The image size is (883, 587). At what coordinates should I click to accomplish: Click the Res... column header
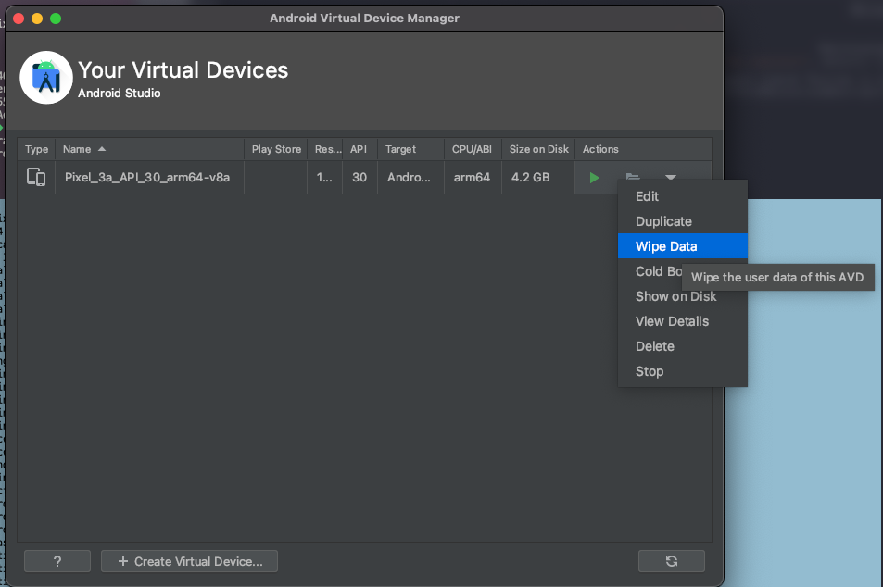click(x=325, y=149)
